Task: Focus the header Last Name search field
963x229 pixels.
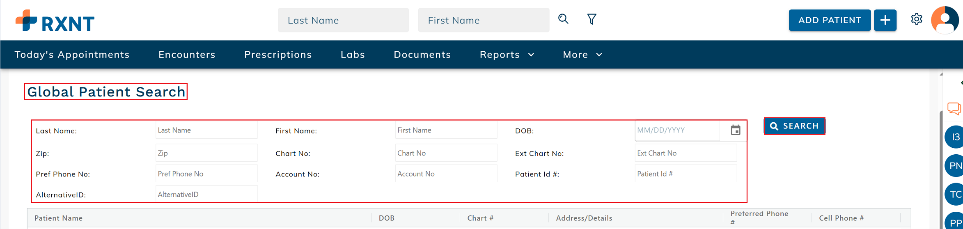Action: [343, 20]
